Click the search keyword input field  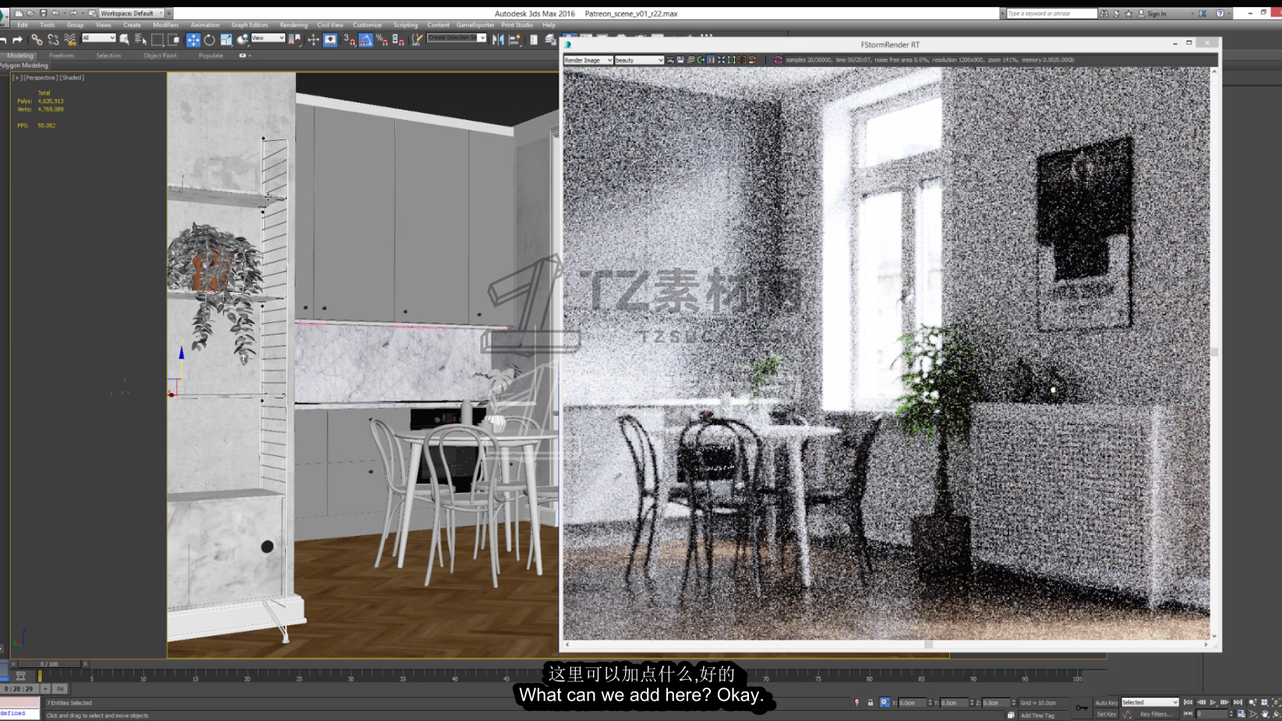(1051, 13)
